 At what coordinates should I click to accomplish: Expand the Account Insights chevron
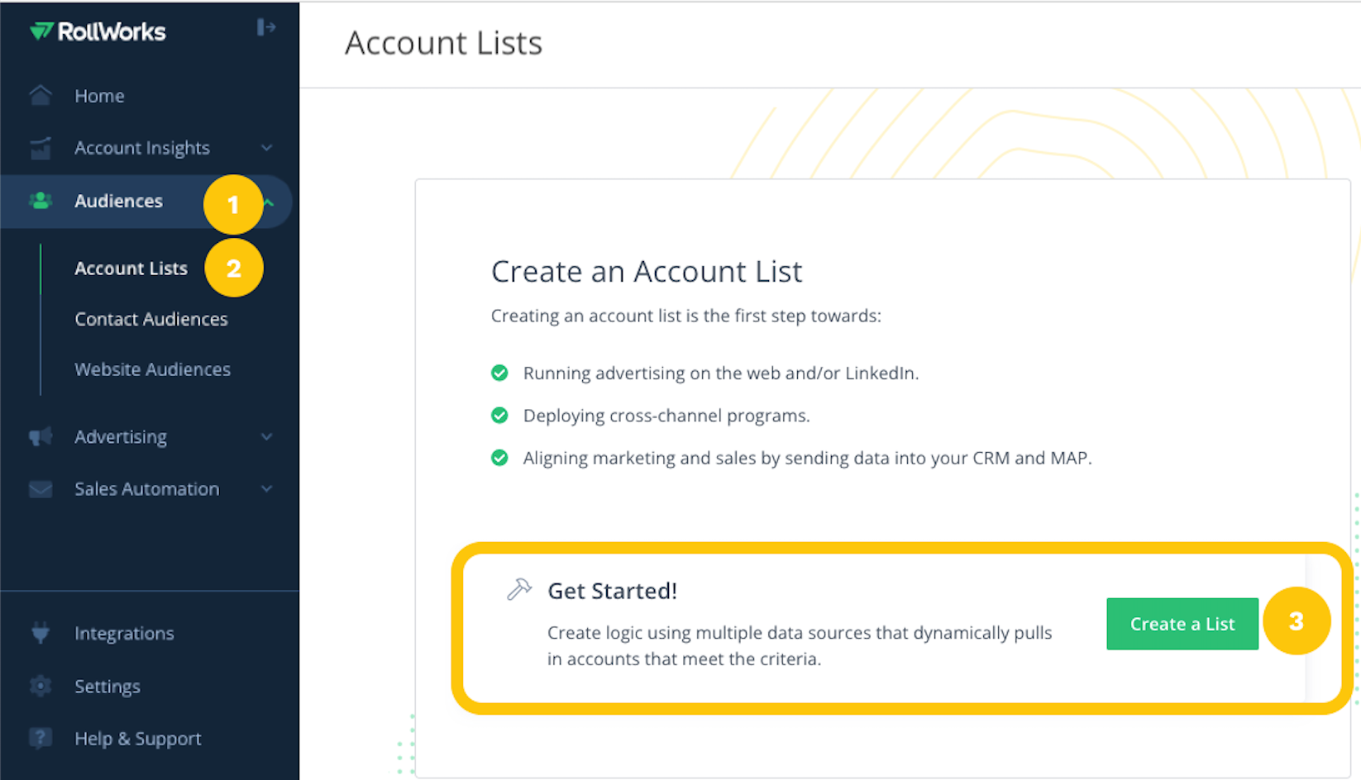(266, 148)
